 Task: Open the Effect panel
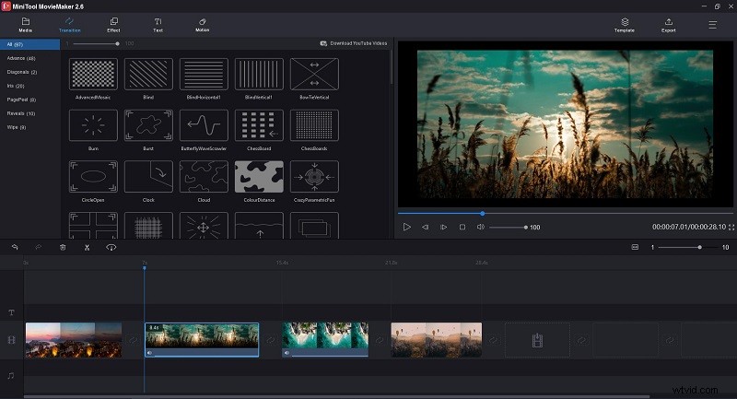pyautogui.click(x=113, y=25)
